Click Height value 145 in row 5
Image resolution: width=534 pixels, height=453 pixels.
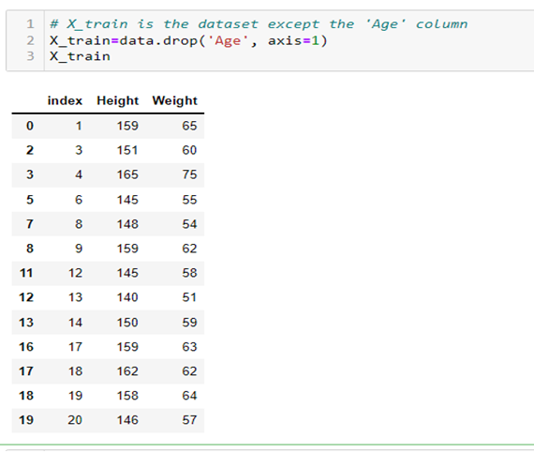[127, 200]
